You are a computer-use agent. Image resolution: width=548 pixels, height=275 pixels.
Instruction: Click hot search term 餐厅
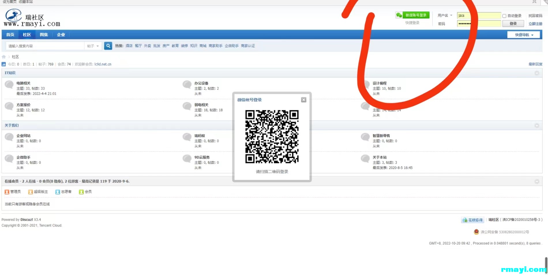(x=138, y=46)
